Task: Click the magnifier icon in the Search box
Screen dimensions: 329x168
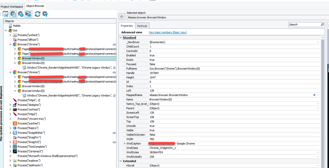Action: (x=322, y=25)
